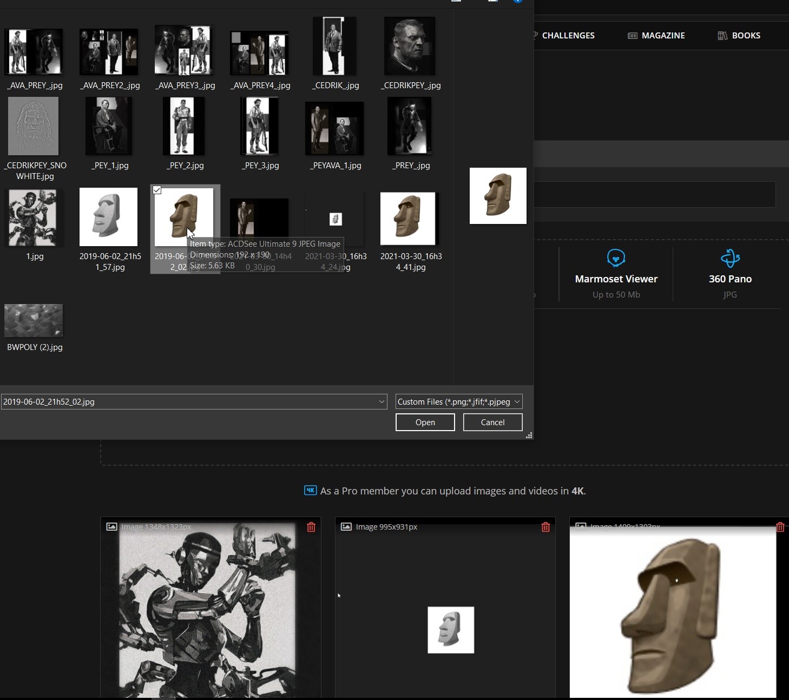Open the Magazine menu item
Image resolution: width=789 pixels, height=700 pixels.
(656, 36)
